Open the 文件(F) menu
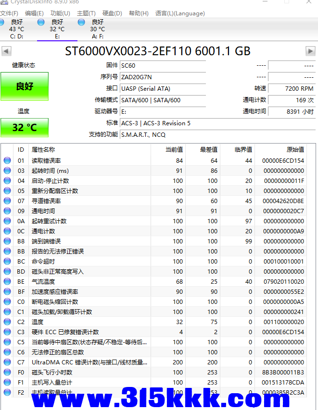 click(9, 13)
